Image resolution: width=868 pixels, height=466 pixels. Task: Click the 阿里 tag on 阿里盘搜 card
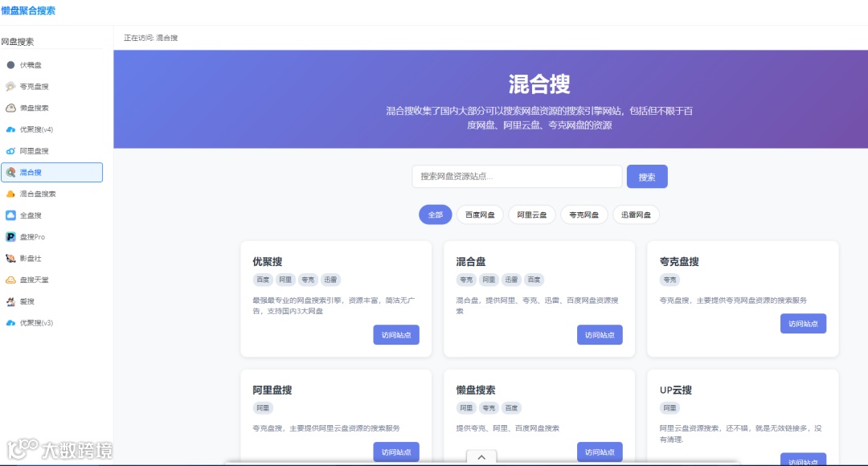263,408
